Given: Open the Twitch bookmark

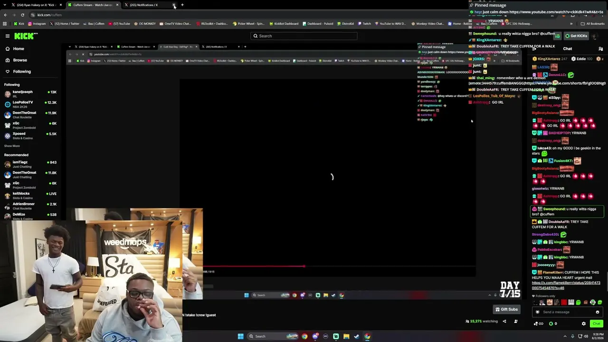Looking at the screenshot, I should coord(365,24).
